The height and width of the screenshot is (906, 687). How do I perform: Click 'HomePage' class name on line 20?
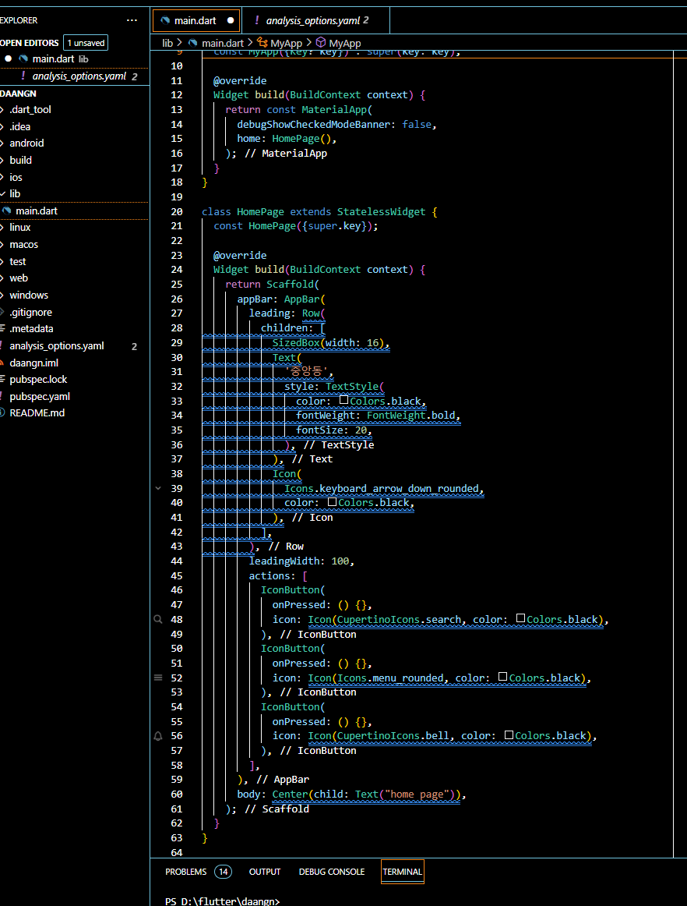pyautogui.click(x=260, y=212)
